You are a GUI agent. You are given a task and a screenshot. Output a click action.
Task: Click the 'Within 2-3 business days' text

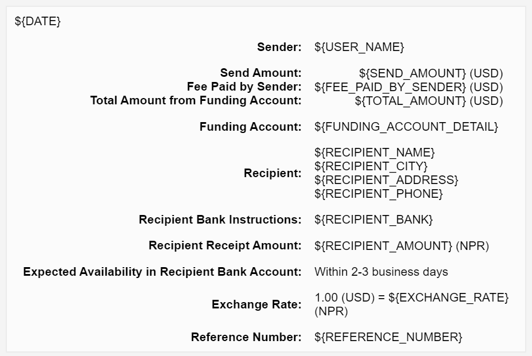point(381,272)
